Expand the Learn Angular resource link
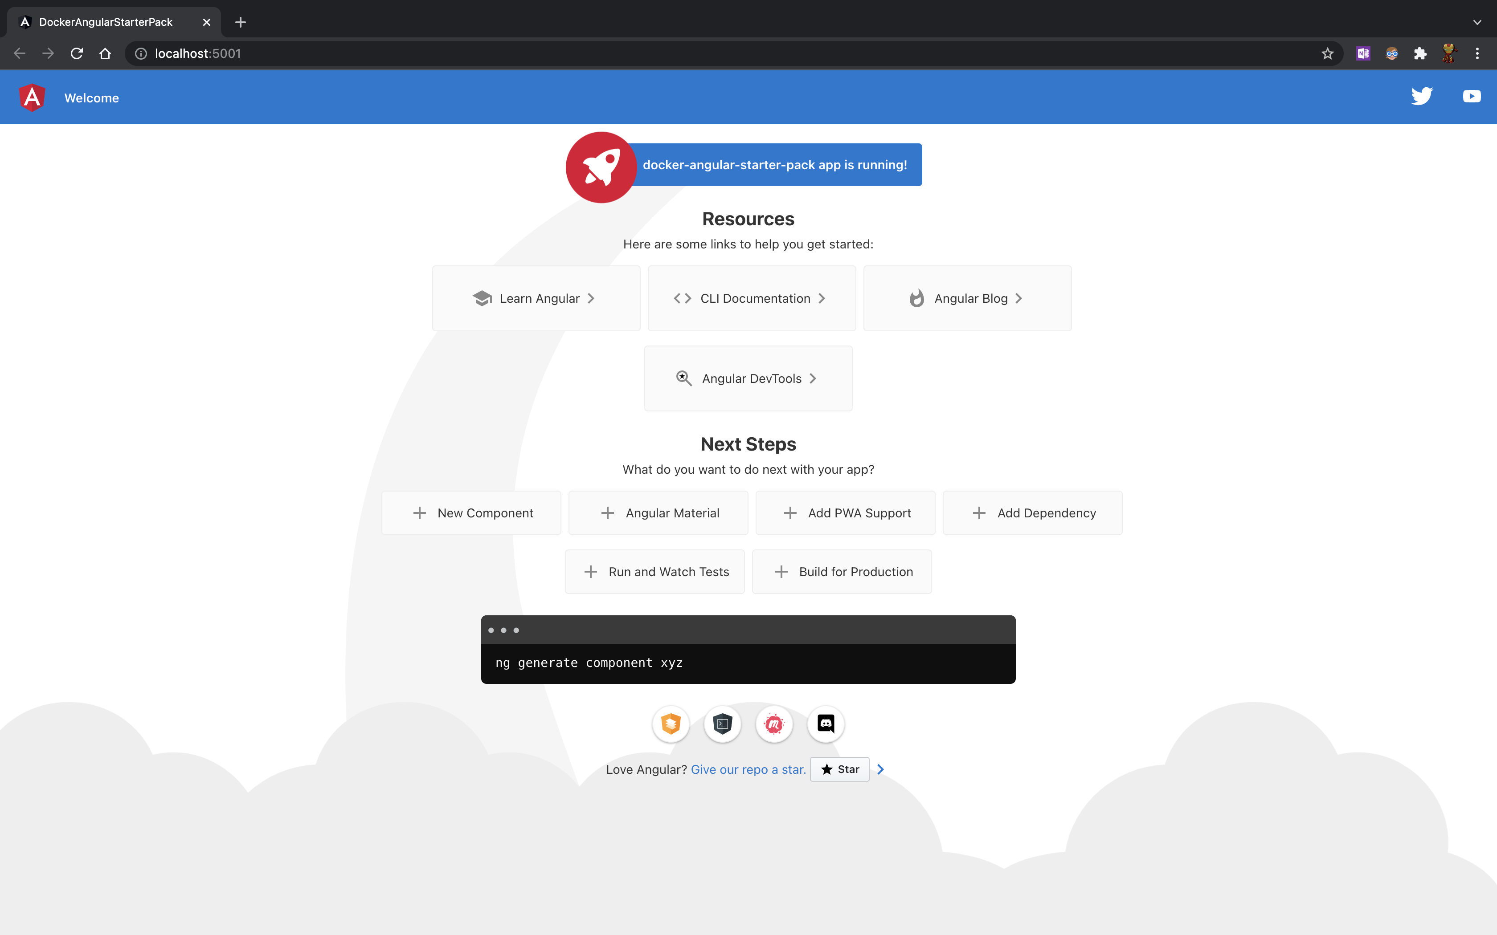Image resolution: width=1497 pixels, height=935 pixels. coord(536,298)
